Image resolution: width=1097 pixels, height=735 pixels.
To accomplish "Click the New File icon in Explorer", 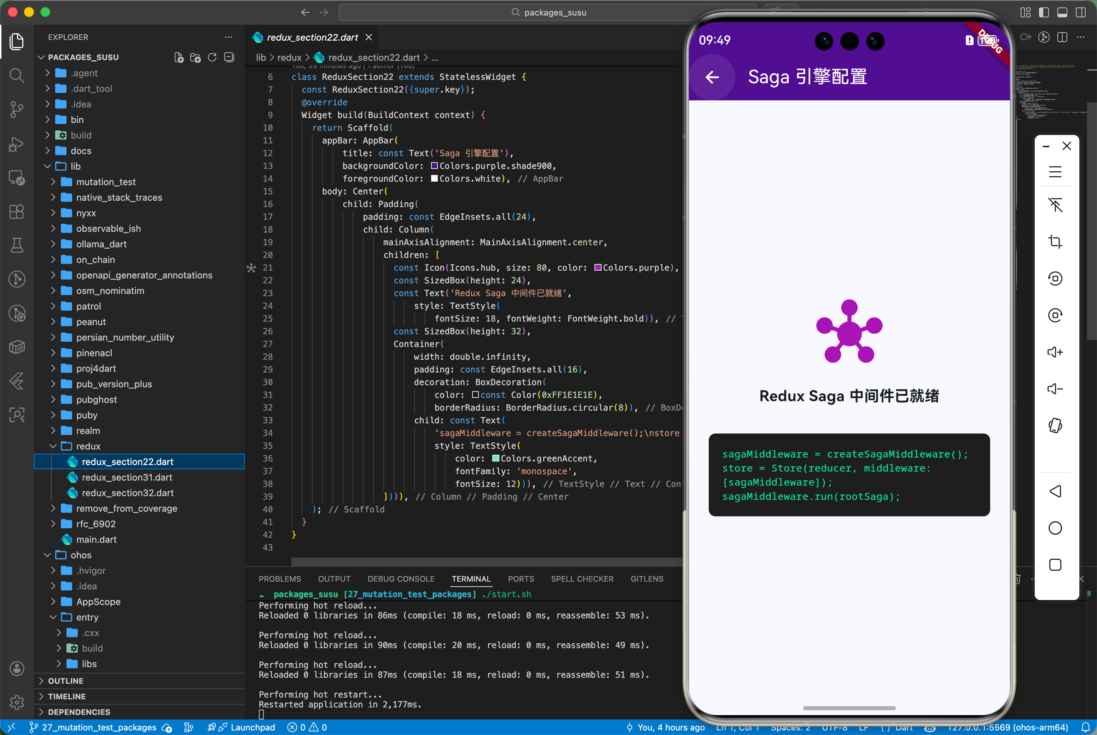I will click(x=179, y=57).
